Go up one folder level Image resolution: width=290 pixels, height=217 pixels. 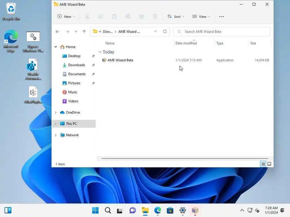[84, 32]
